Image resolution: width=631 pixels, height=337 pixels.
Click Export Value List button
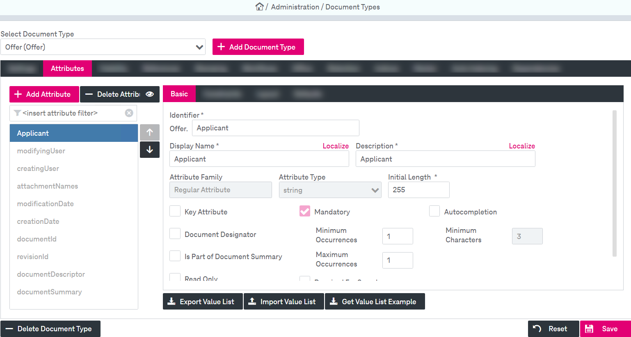click(x=203, y=302)
